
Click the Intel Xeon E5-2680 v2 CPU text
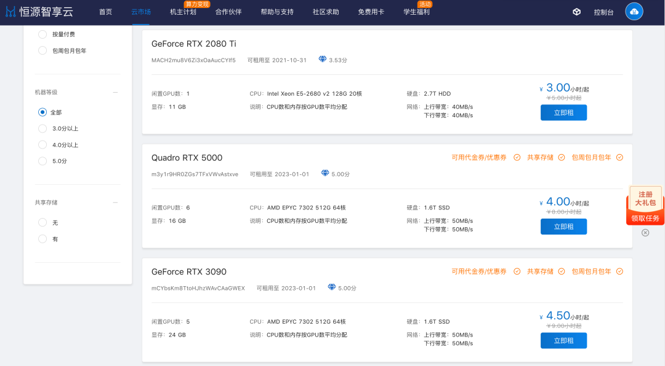click(314, 93)
